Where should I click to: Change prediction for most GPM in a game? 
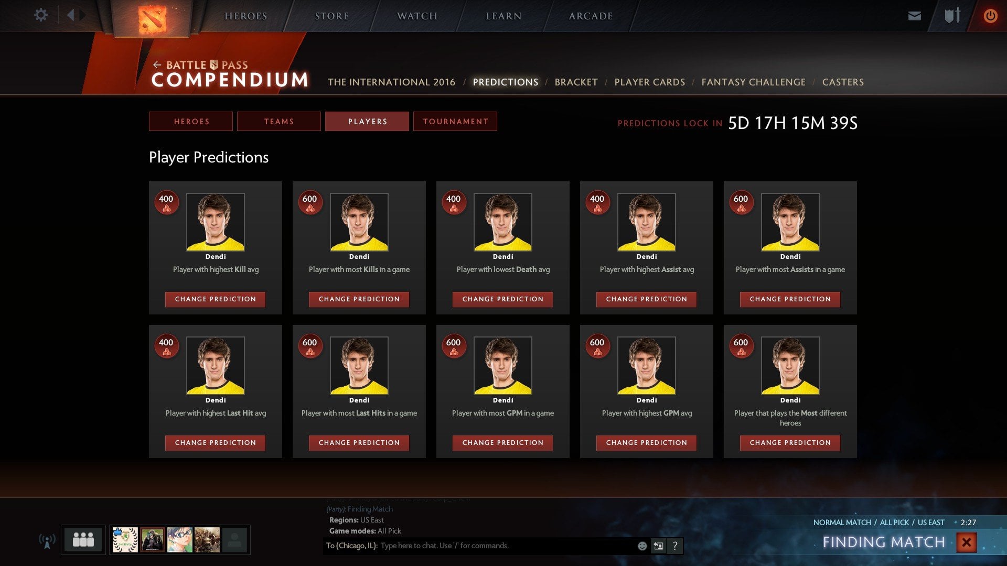tap(502, 443)
